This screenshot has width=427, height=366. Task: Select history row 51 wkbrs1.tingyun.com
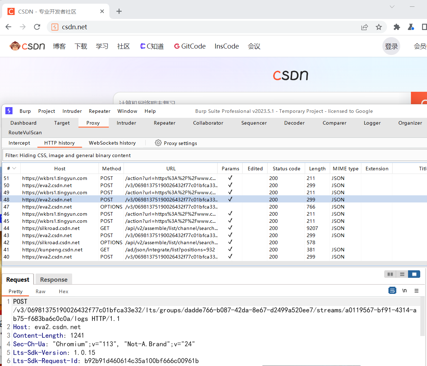pyautogui.click(x=215, y=178)
